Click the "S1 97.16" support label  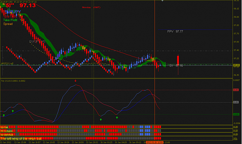point(176,65)
